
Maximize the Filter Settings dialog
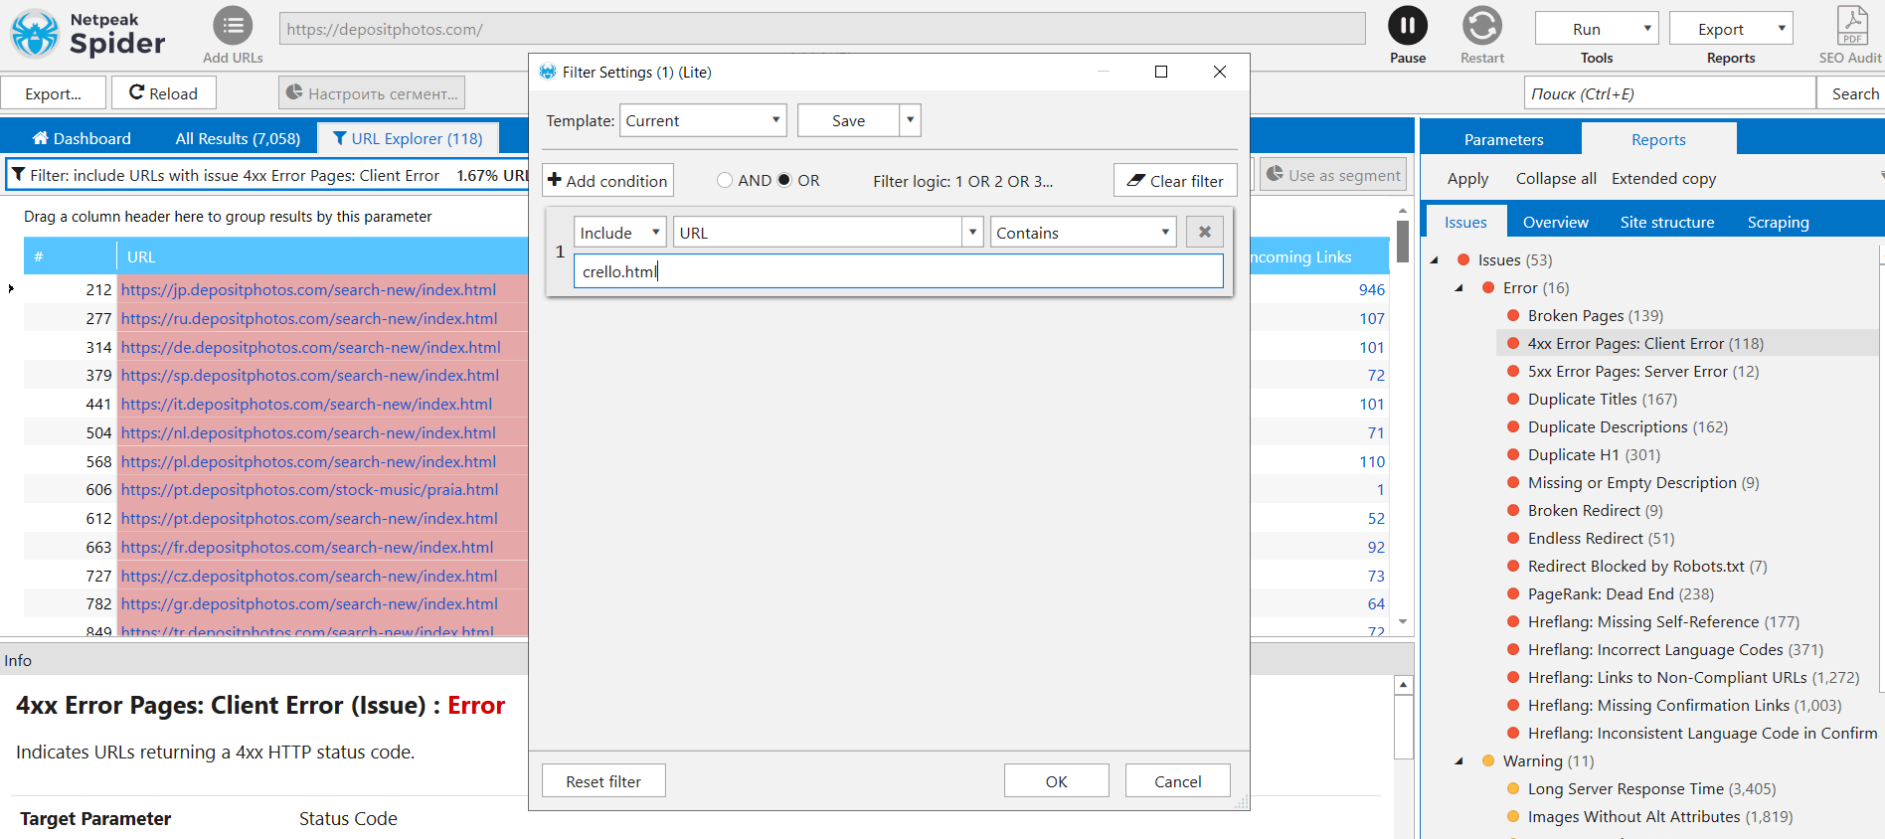[x=1160, y=72]
